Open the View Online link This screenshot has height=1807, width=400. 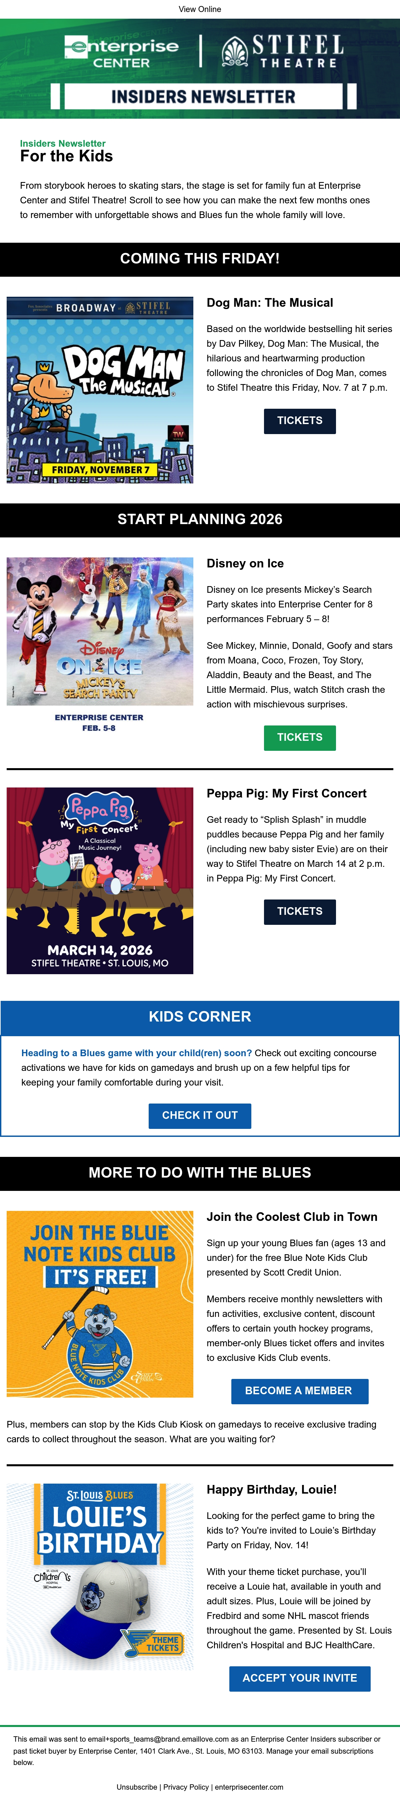(200, 9)
